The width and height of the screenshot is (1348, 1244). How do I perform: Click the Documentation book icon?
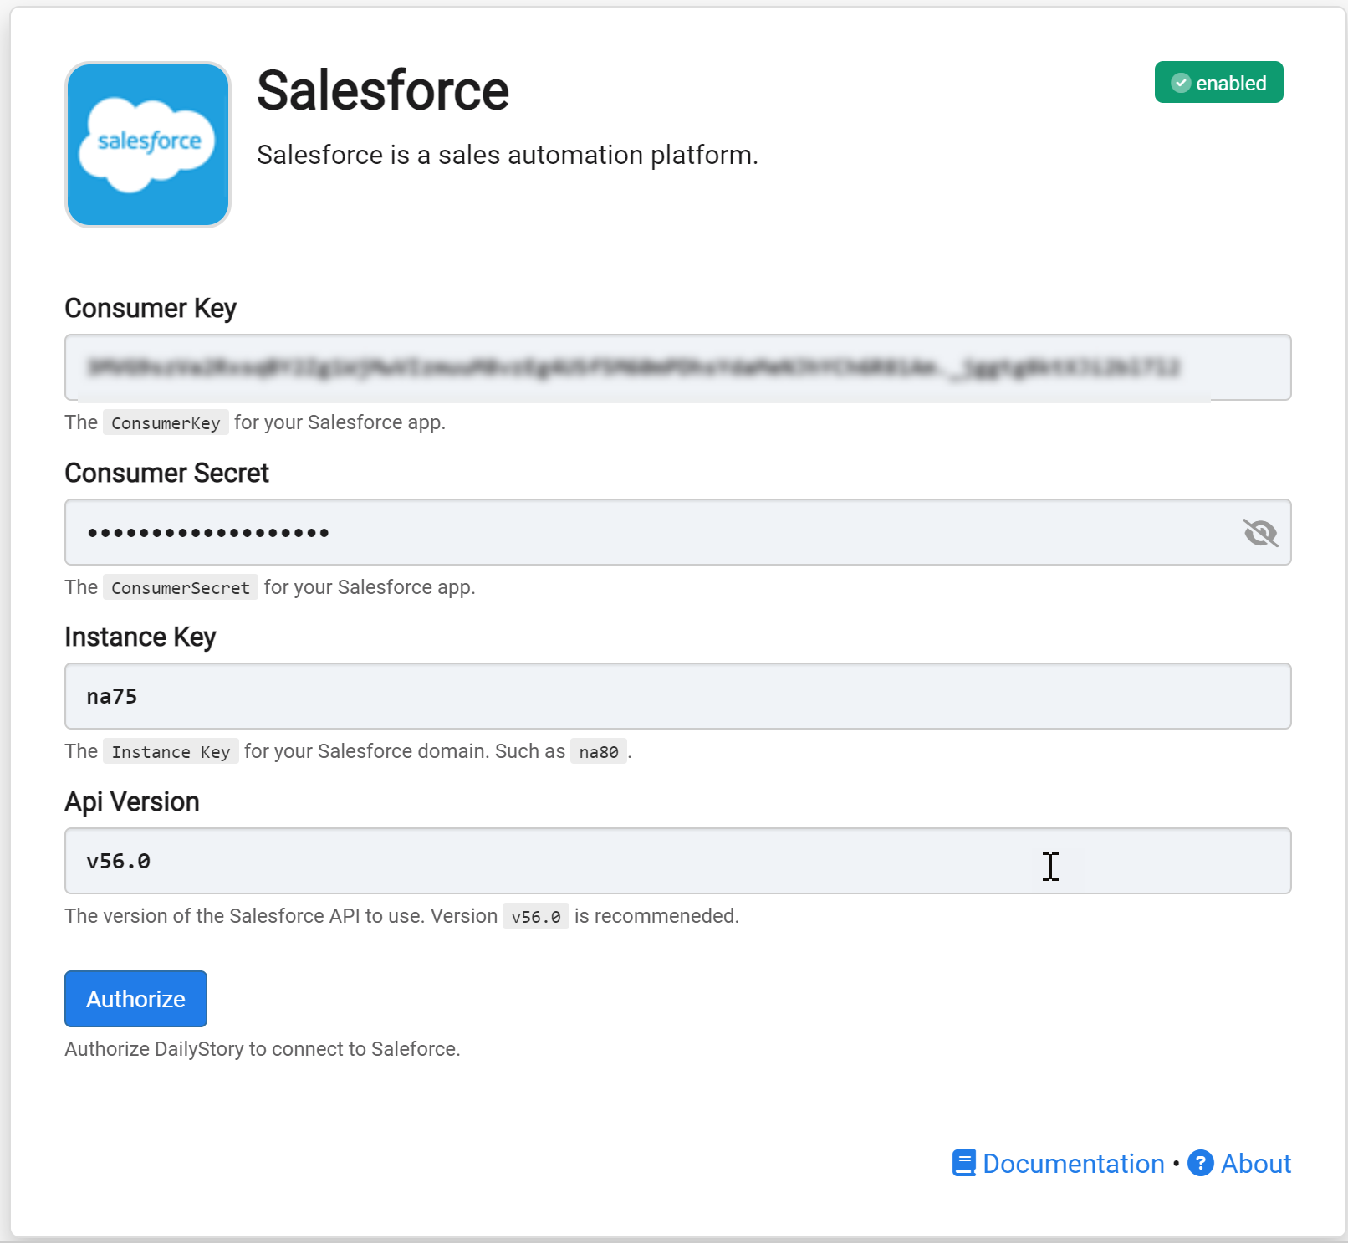[964, 1164]
